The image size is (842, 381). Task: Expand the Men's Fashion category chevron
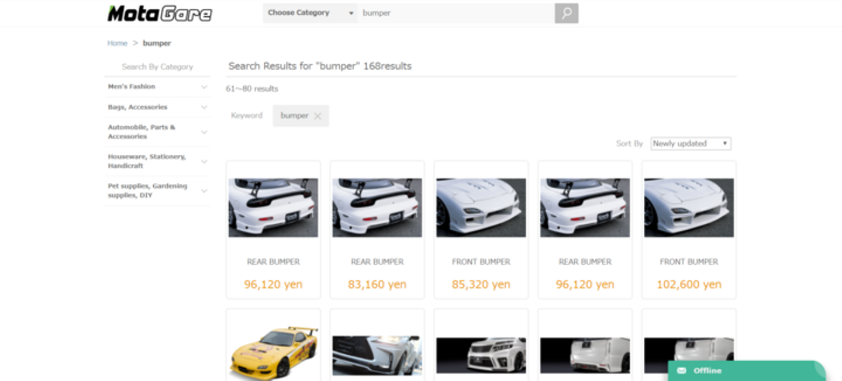pos(204,86)
